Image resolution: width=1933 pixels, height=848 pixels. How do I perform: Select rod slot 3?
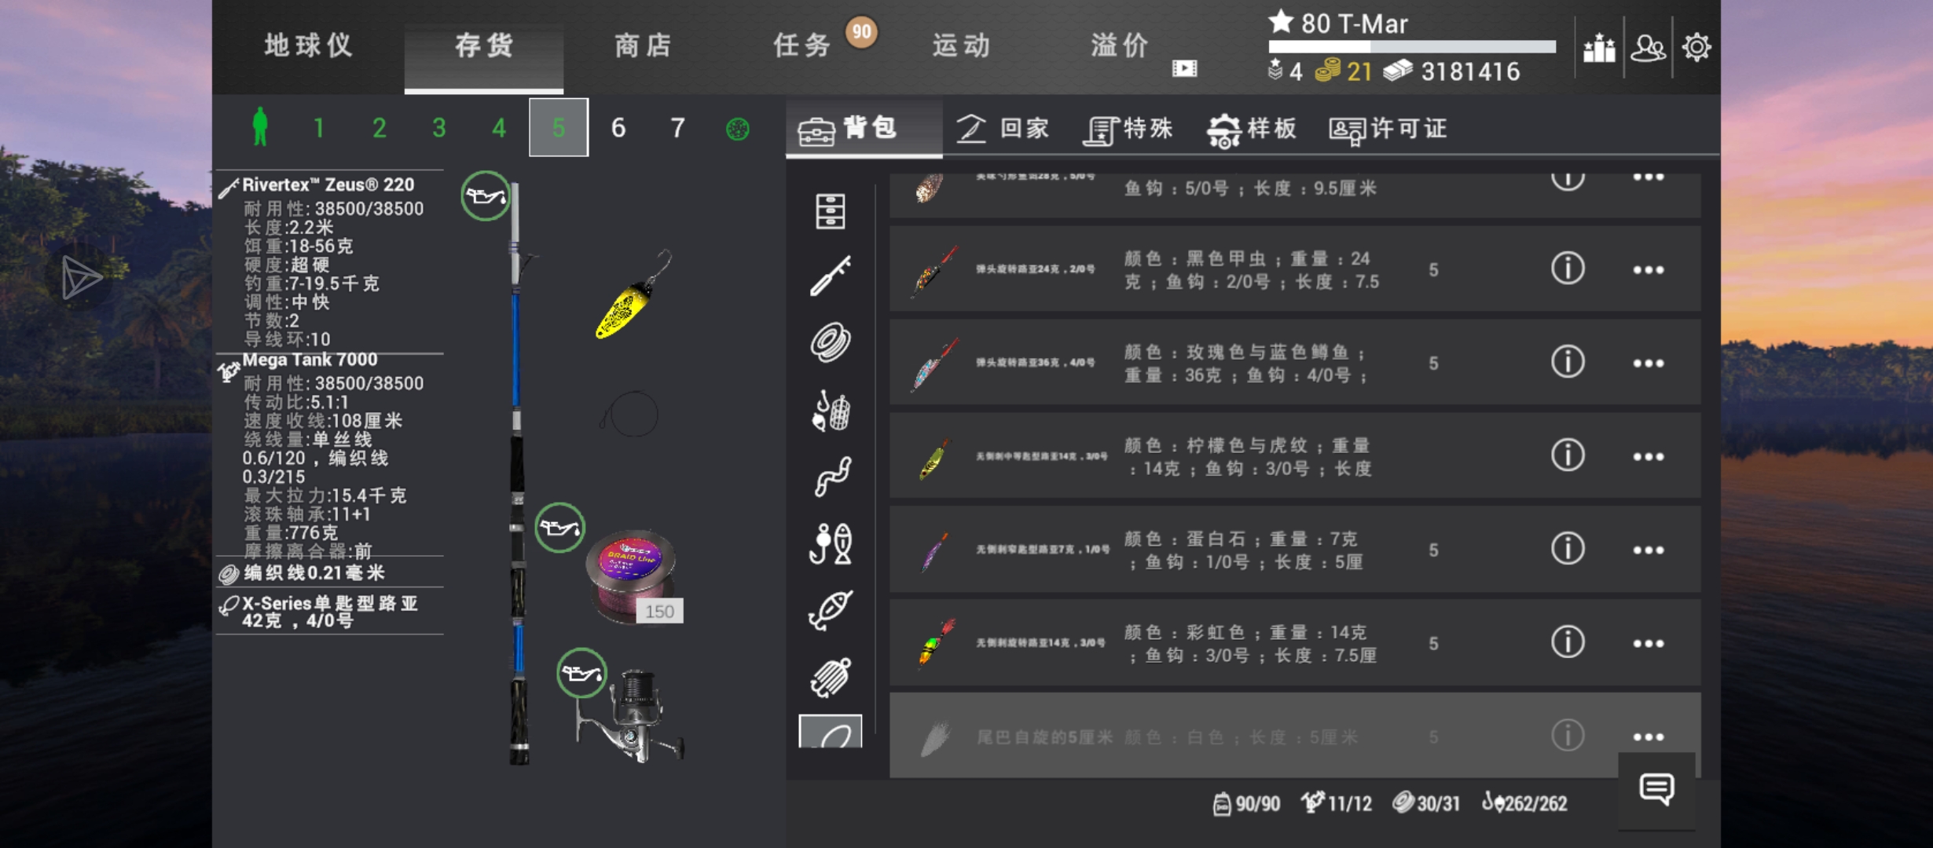click(439, 127)
